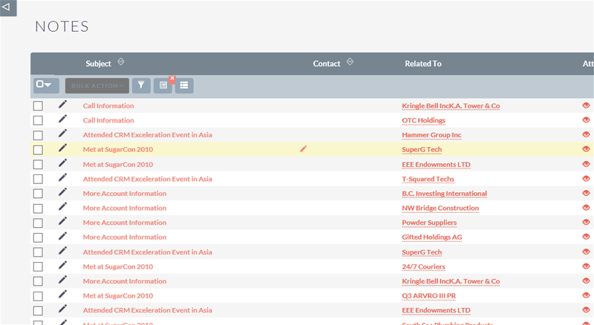Expand the Bulk Action dropdown
The height and width of the screenshot is (325, 594).
tap(97, 85)
